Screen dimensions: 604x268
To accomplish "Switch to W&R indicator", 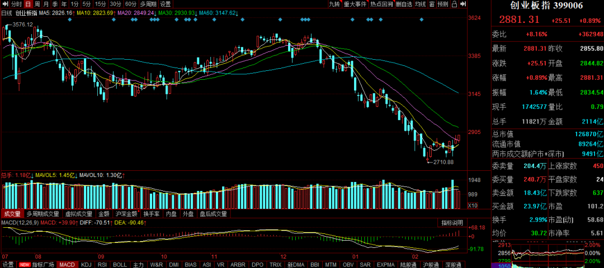I will tap(157, 265).
